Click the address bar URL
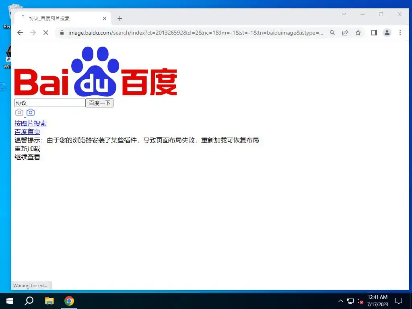 tap(196, 33)
